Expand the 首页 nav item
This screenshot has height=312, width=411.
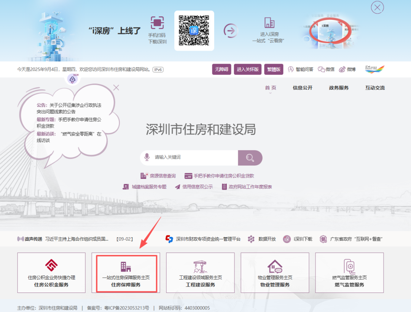click(271, 88)
